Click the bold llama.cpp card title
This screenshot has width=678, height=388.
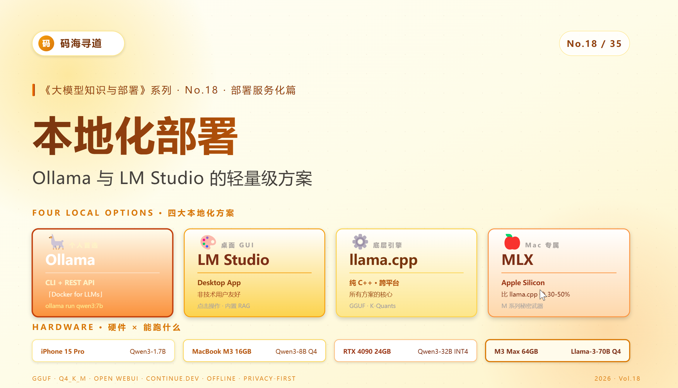[383, 261]
